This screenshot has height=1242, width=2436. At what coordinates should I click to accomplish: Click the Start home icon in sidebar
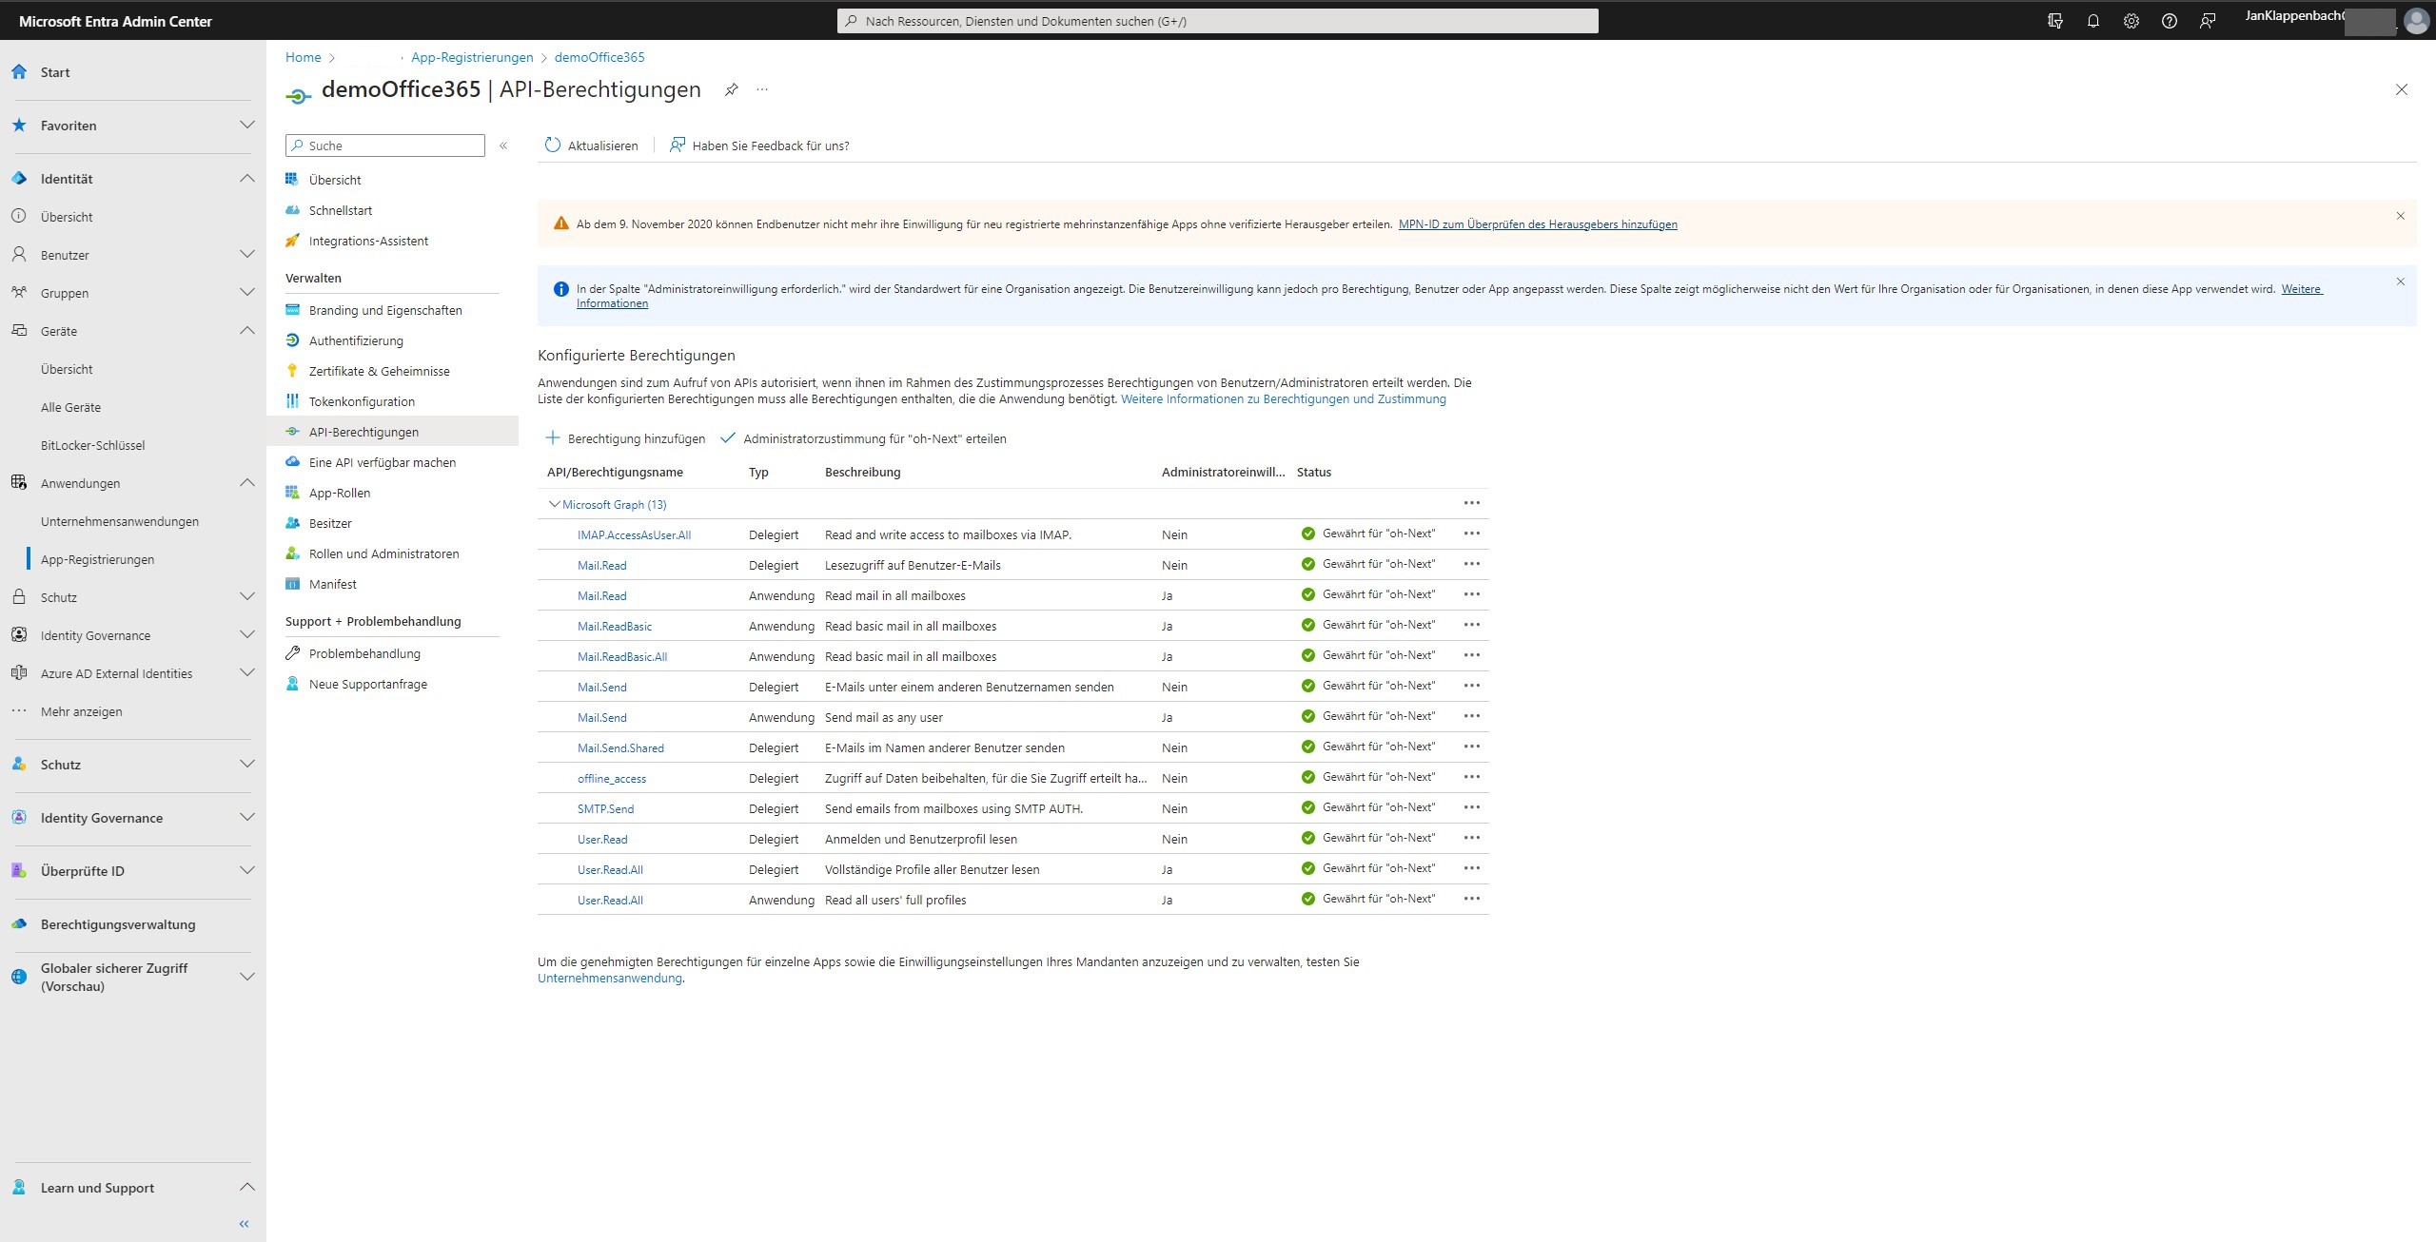tap(19, 72)
